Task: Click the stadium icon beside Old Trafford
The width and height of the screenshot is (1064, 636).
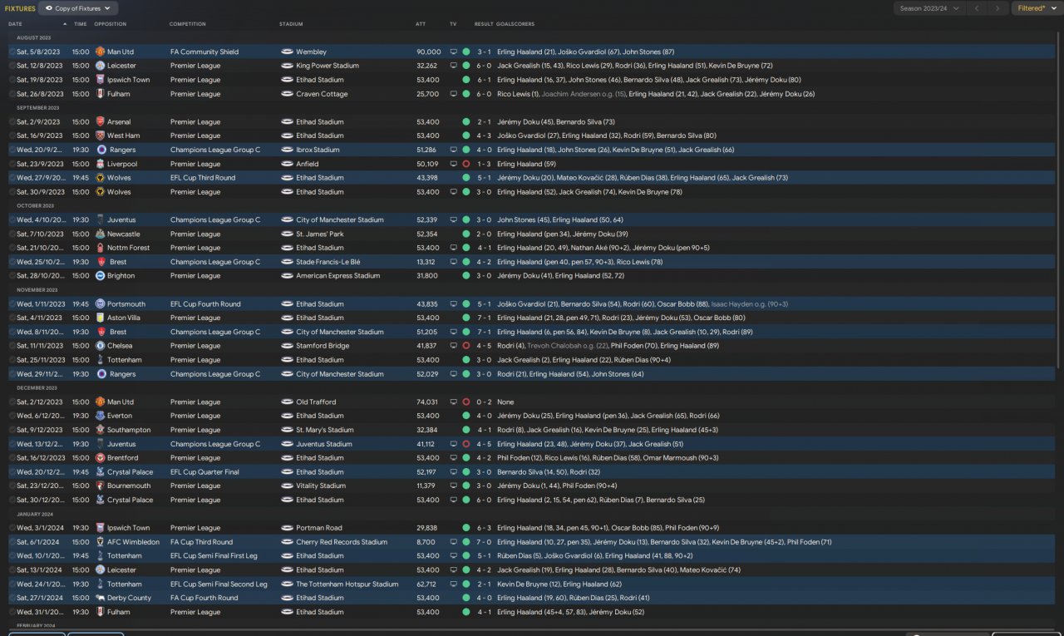Action: [x=287, y=402]
